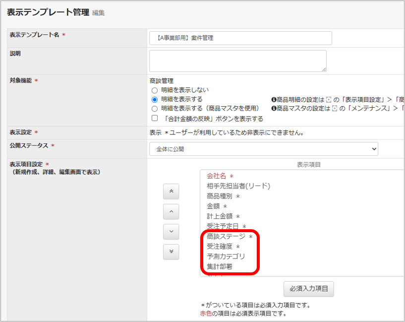Click the move-up single chevron button
The image size is (405, 322).
[171, 212]
